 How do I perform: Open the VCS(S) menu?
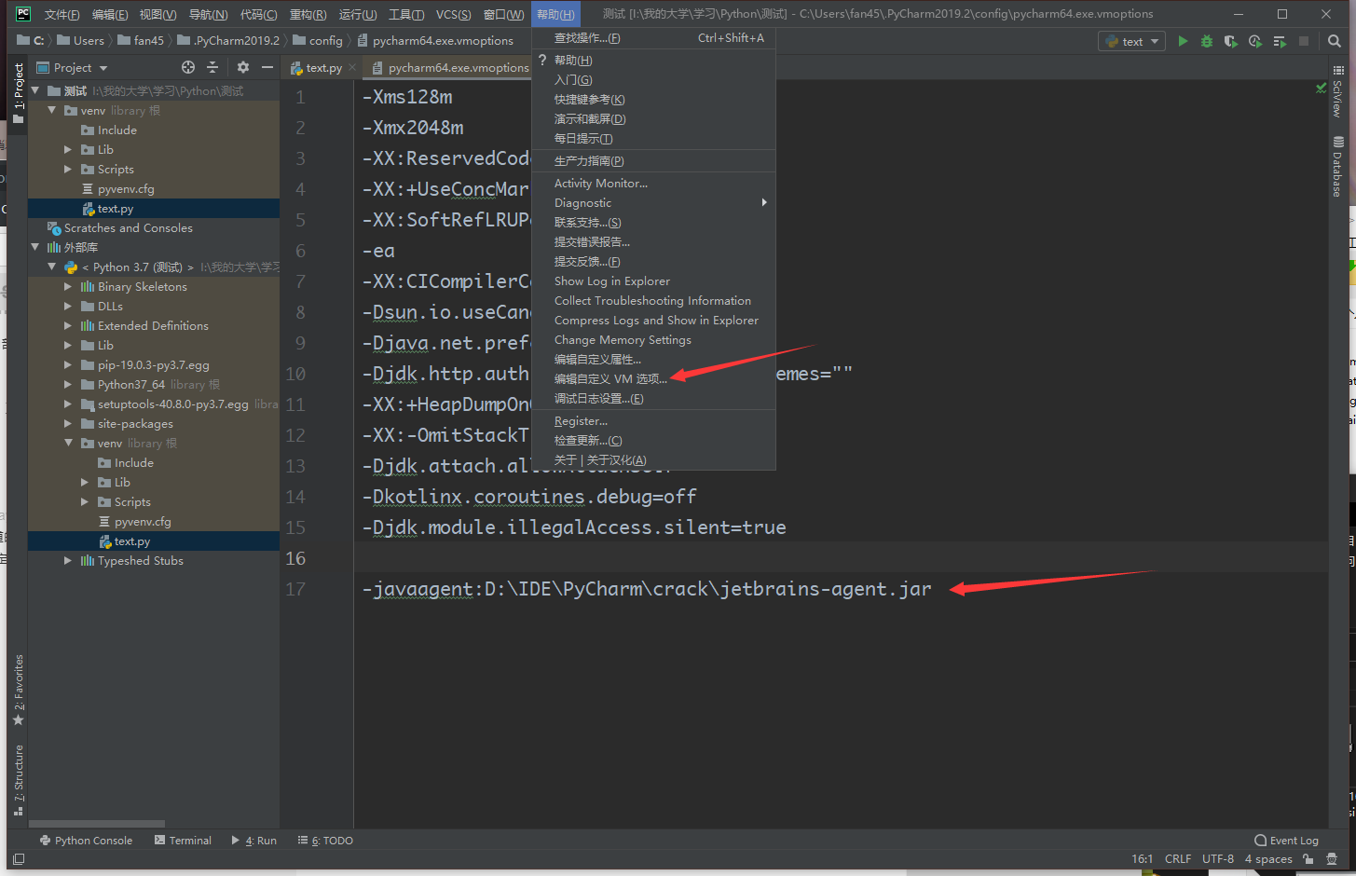(x=453, y=14)
